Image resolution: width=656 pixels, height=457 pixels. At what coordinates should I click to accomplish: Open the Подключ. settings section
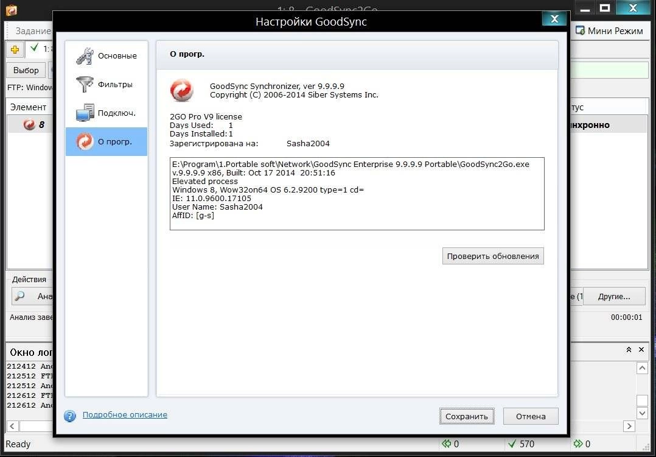(106, 113)
